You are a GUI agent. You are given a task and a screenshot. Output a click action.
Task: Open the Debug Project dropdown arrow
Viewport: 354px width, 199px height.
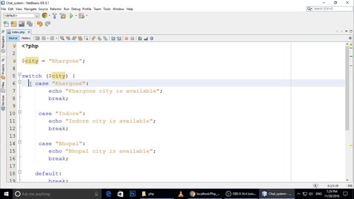(87, 15)
